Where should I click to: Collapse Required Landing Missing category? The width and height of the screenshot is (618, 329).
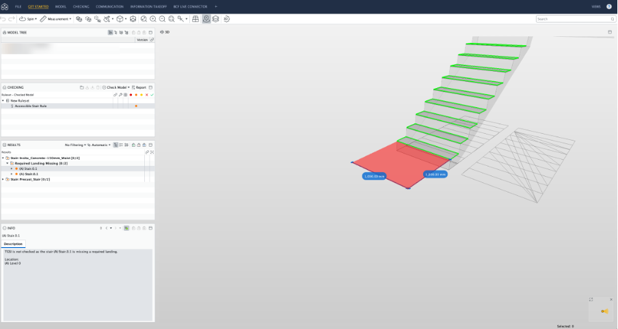pos(8,163)
